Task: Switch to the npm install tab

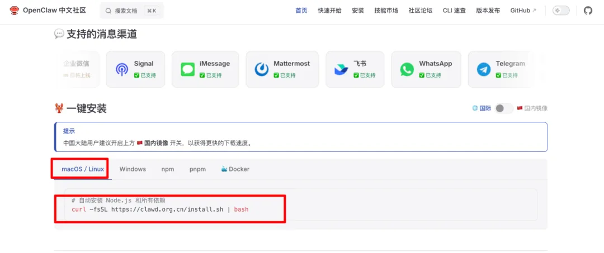Action: pos(168,169)
